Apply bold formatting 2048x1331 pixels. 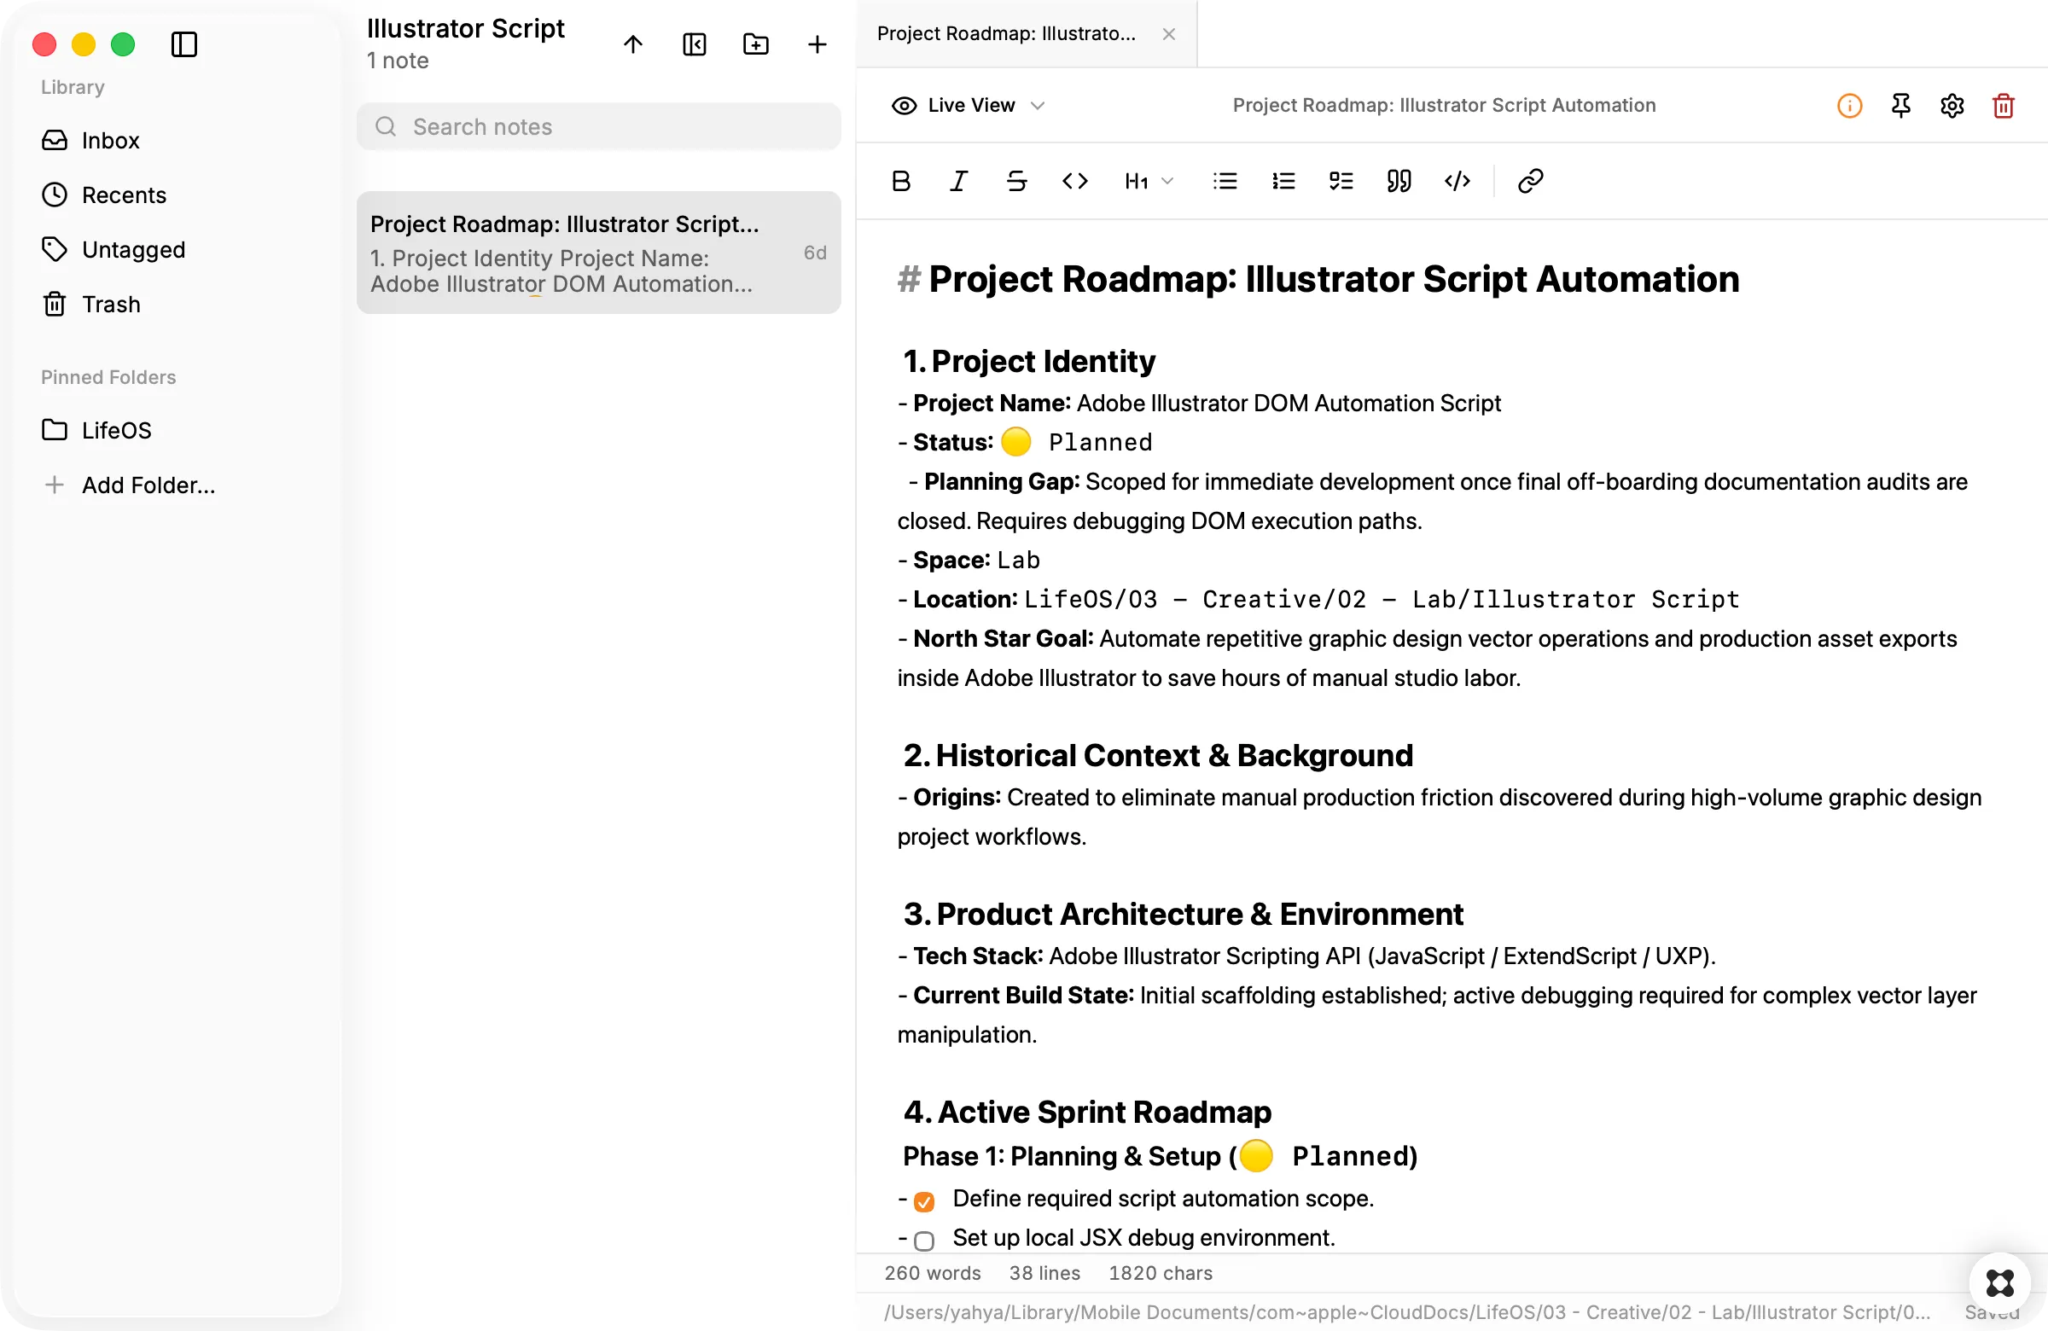[901, 181]
